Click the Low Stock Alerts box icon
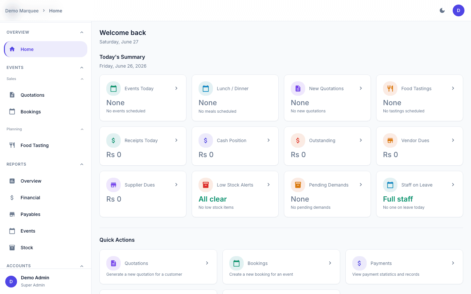The image size is (471, 294). click(x=206, y=185)
